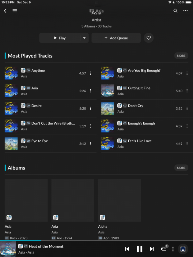The height and width of the screenshot is (257, 193).
Task: Play the Feels Like Love track
Action: click(147, 144)
